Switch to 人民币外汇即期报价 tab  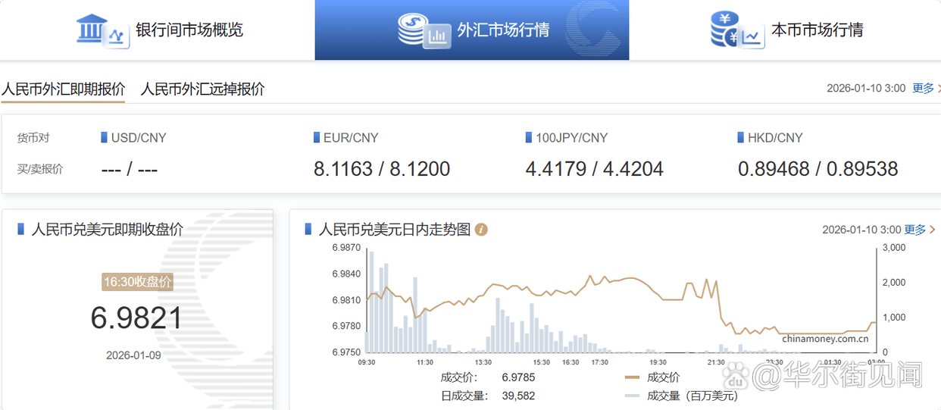[63, 89]
